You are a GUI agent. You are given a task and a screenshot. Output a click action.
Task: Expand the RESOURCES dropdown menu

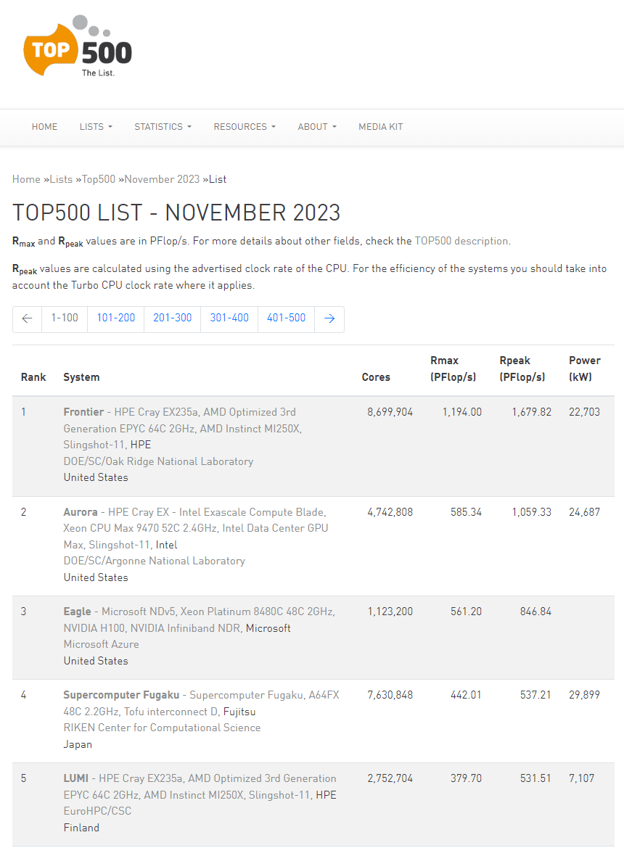coord(245,126)
